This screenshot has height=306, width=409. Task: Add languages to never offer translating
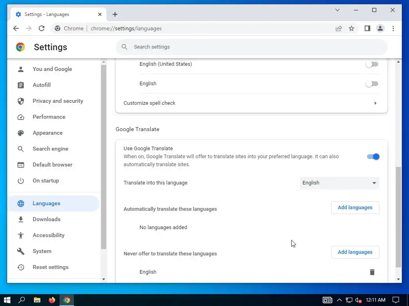click(x=355, y=252)
